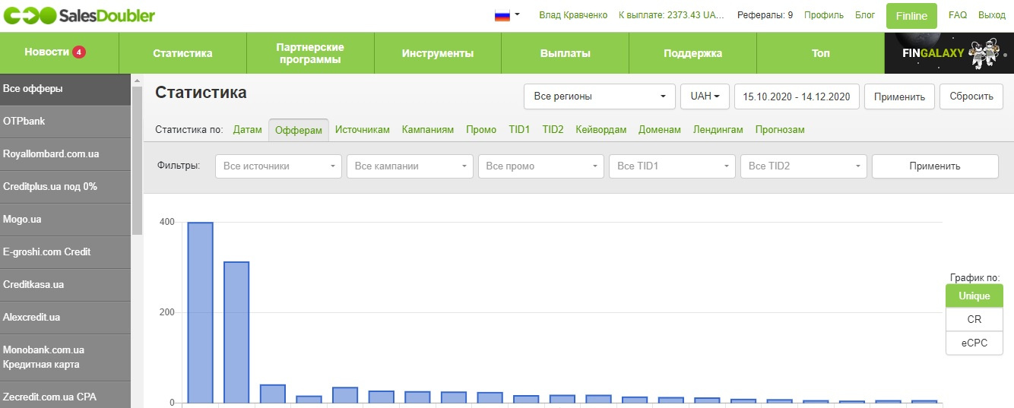
Task: Switch to the Кампаниям tab
Action: pyautogui.click(x=428, y=130)
